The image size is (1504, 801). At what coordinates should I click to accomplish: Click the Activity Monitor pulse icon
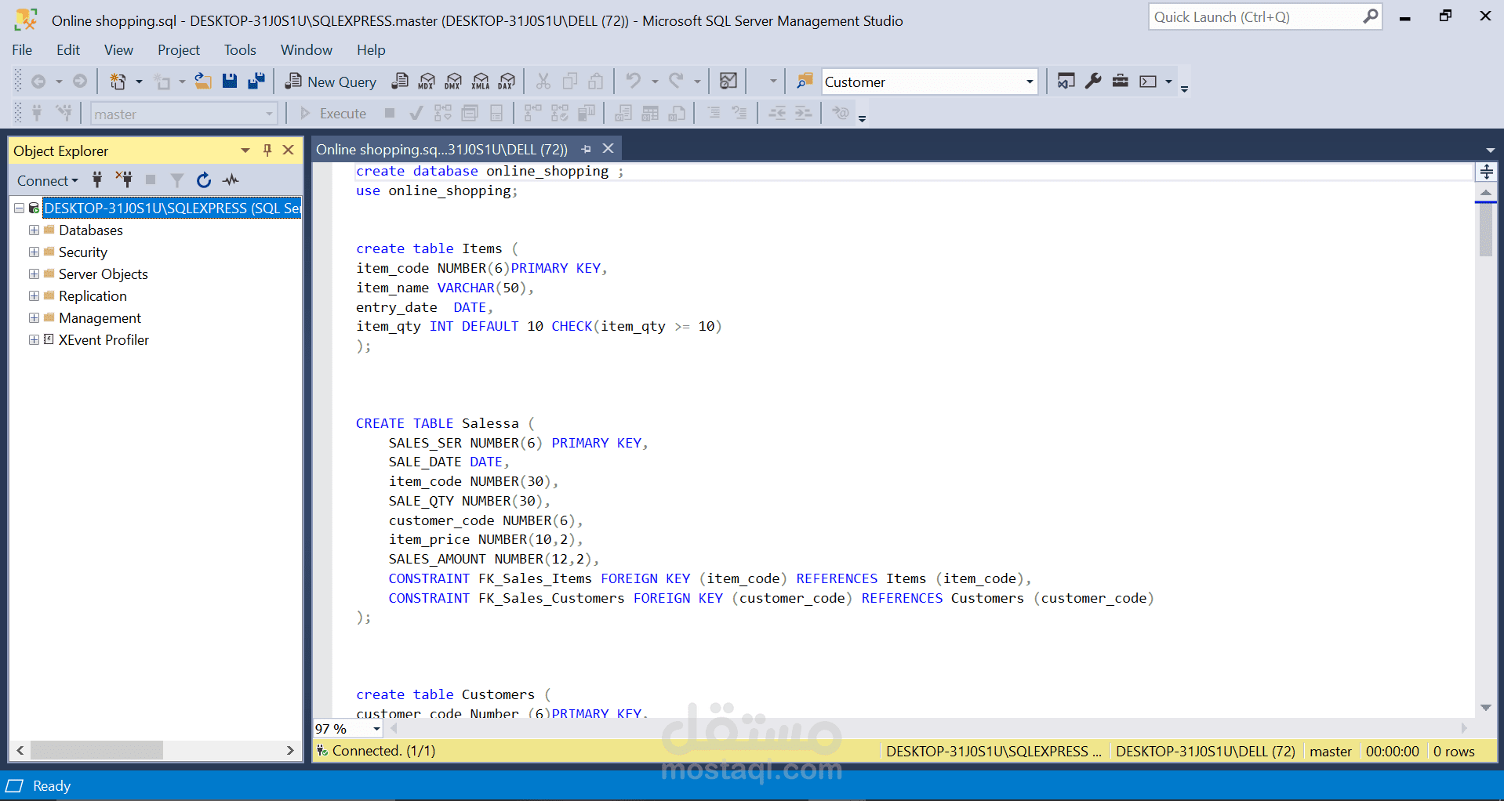tap(231, 180)
